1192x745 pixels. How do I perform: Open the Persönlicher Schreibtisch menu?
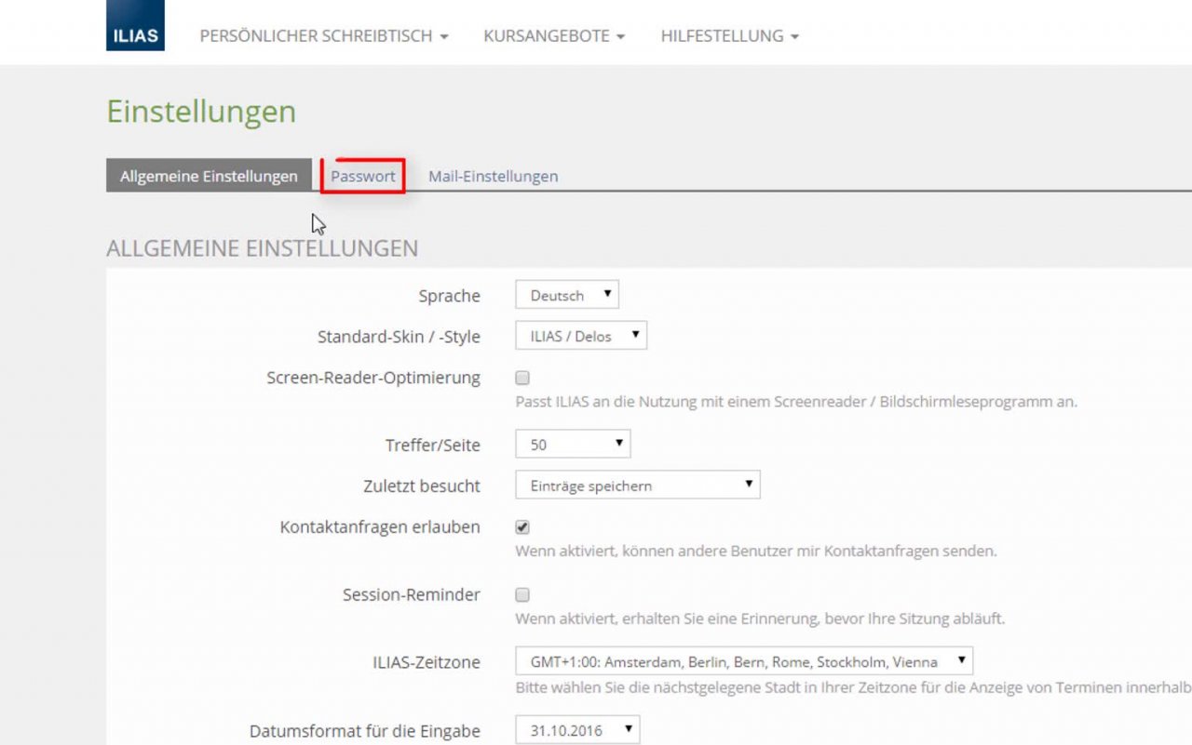324,36
